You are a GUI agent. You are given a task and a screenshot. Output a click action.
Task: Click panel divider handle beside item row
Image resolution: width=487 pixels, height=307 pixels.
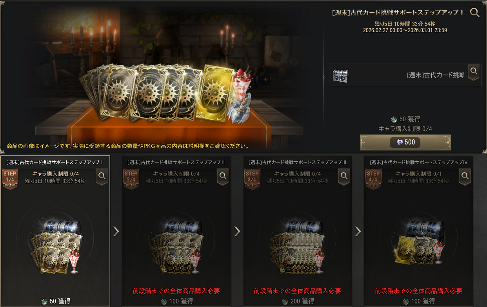click(x=323, y=77)
